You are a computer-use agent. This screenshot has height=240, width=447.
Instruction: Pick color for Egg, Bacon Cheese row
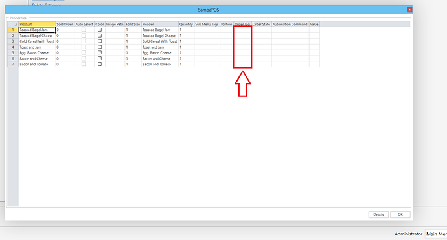[100, 52]
